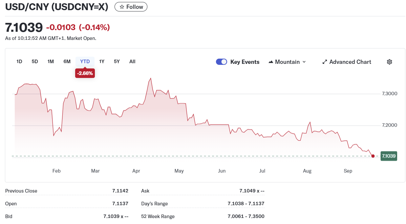Click the Previous Close value 7.1142

pos(120,191)
